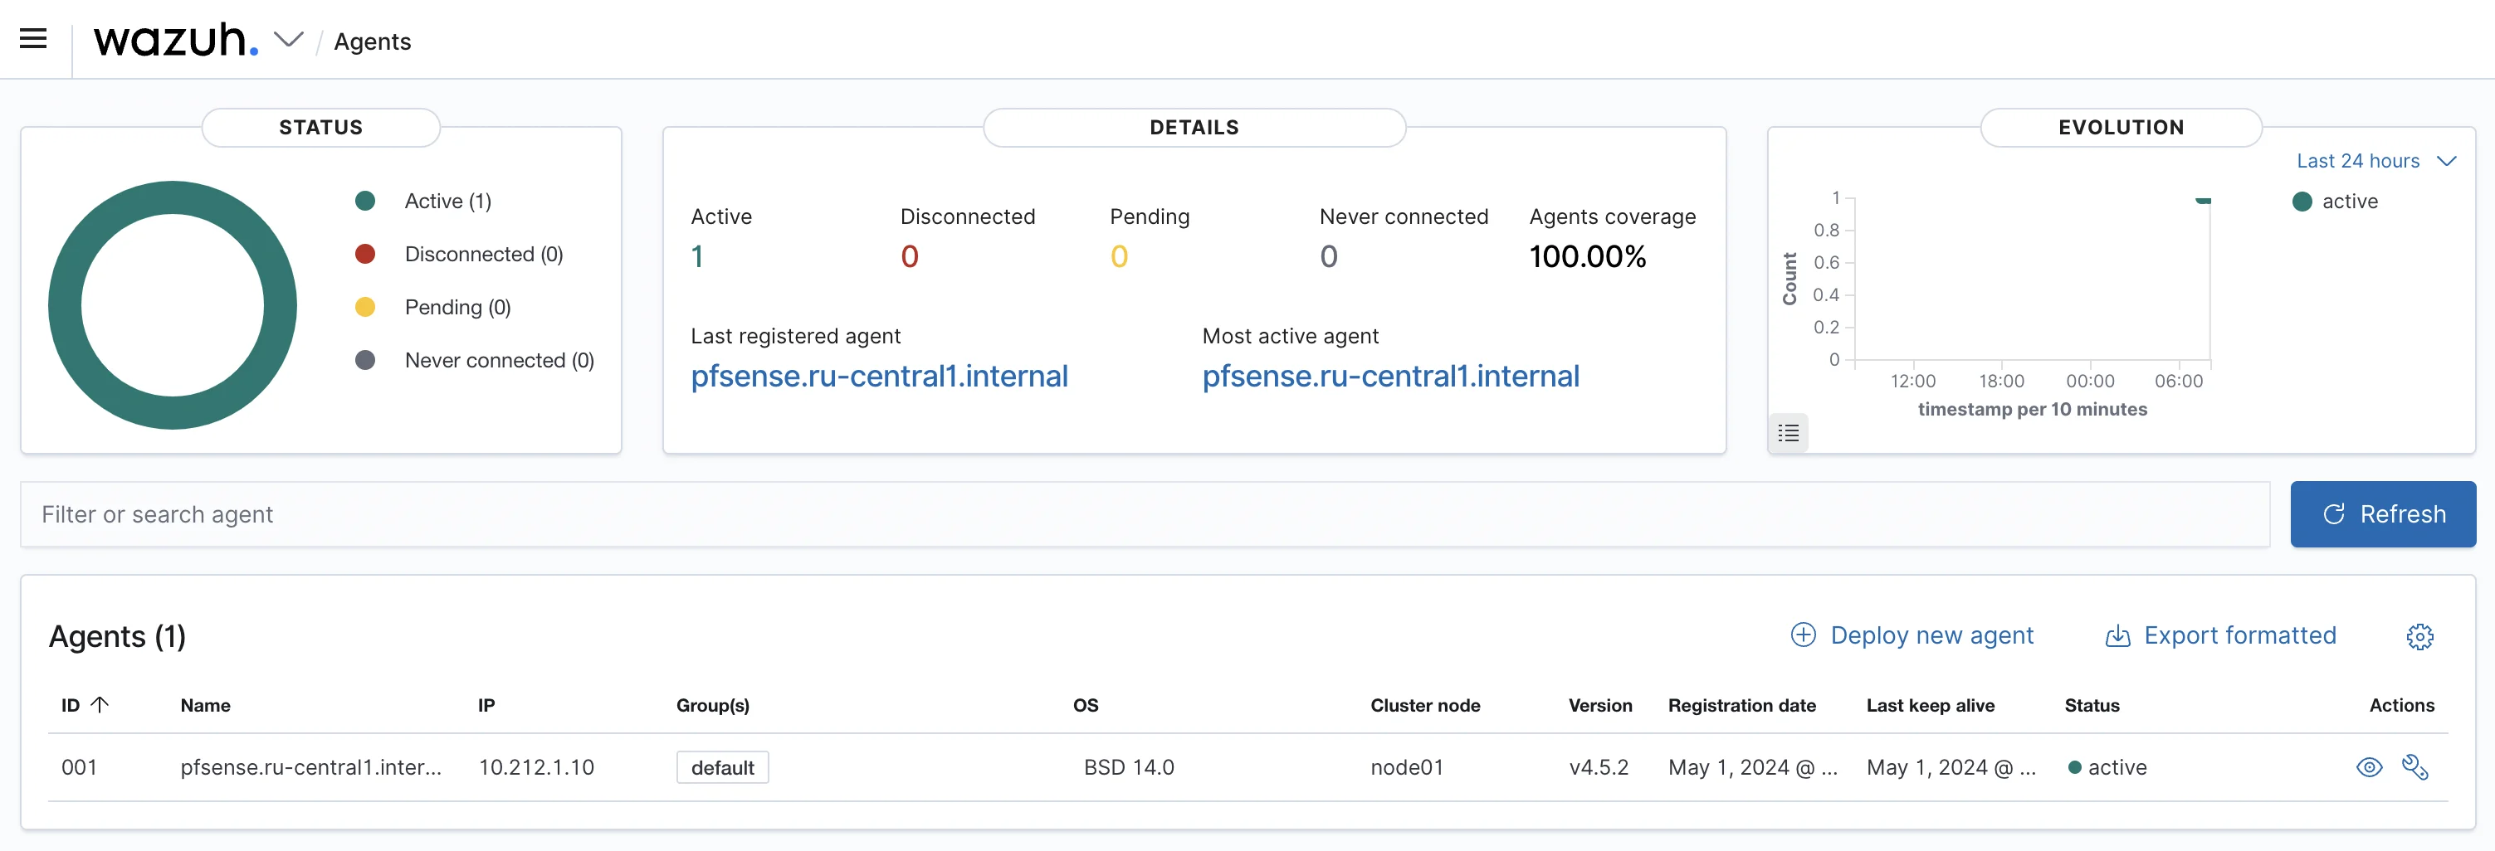Click the filter or search agent field
The width and height of the screenshot is (2495, 851).
388,514
